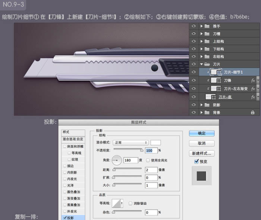Screen dimensions: 261x220
Task: Hide the 右结构 group
Action: pyautogui.click(x=194, y=56)
